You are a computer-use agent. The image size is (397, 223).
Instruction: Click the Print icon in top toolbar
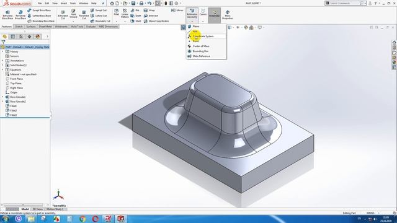[x=141, y=3]
